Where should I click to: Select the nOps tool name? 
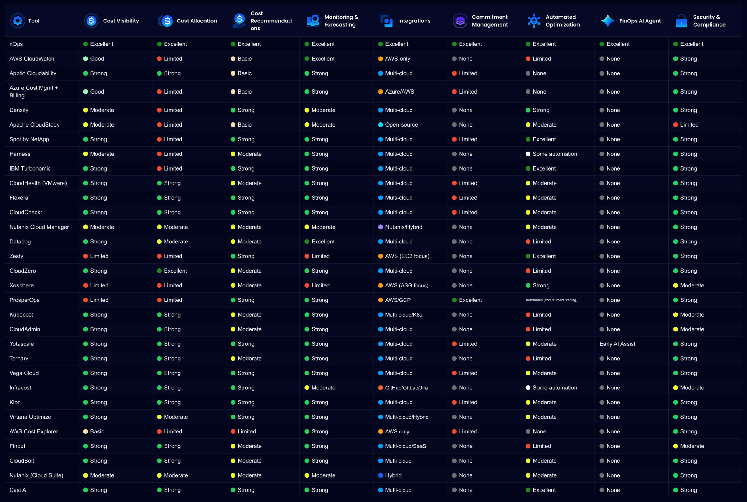pyautogui.click(x=16, y=44)
